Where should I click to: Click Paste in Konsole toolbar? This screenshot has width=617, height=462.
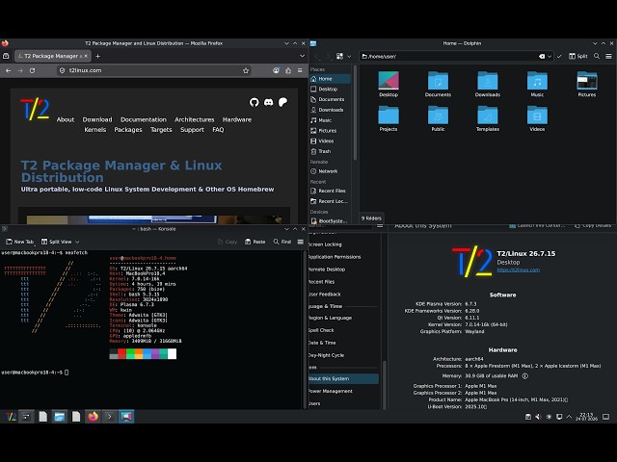coord(255,242)
